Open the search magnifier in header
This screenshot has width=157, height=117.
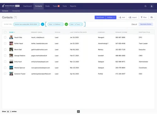145,6
